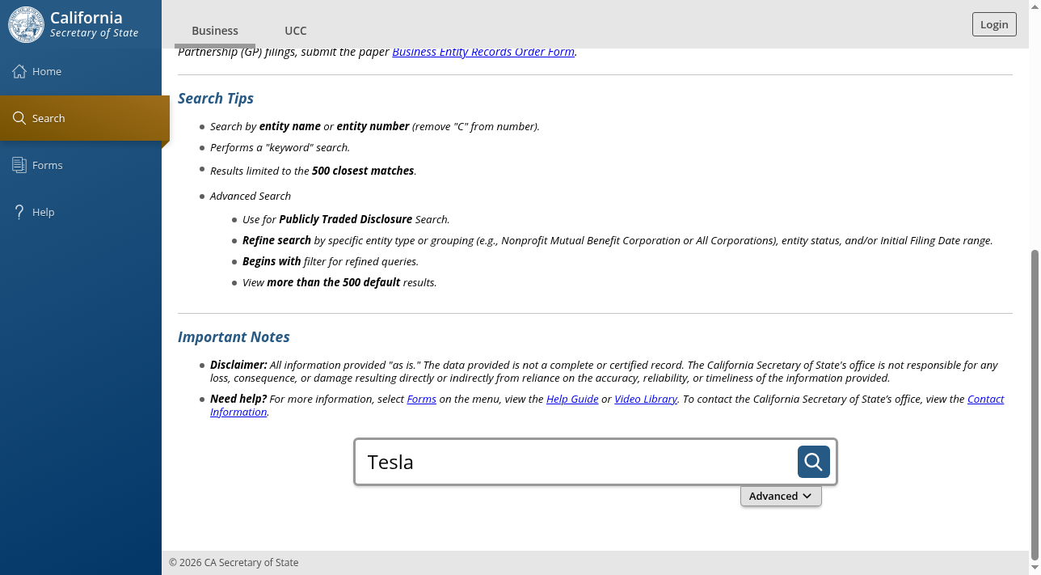Click the Advanced Search bullet text
This screenshot has height=575, width=1041.
(251, 196)
